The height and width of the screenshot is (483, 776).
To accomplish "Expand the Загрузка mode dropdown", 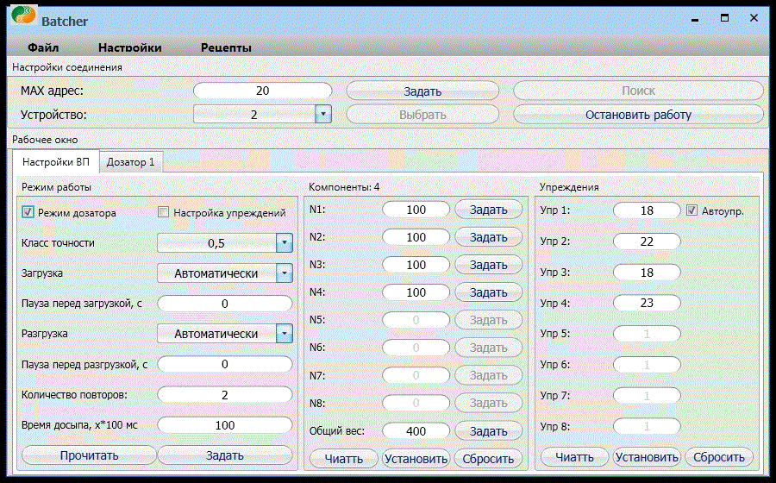I will coord(285,273).
